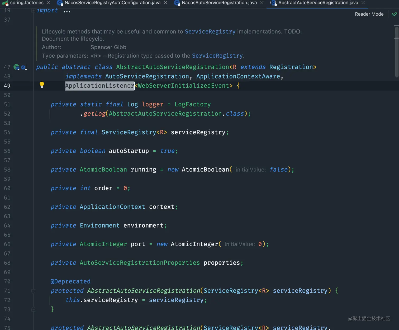Click the implemented-methods gutter icon on line 47

24,67
